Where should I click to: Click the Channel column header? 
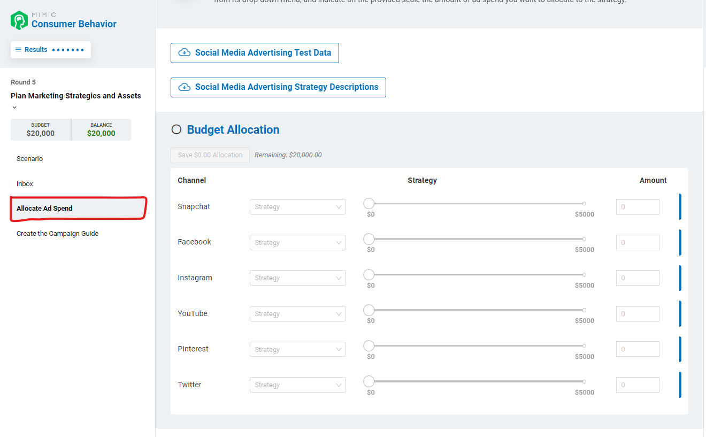tap(192, 181)
